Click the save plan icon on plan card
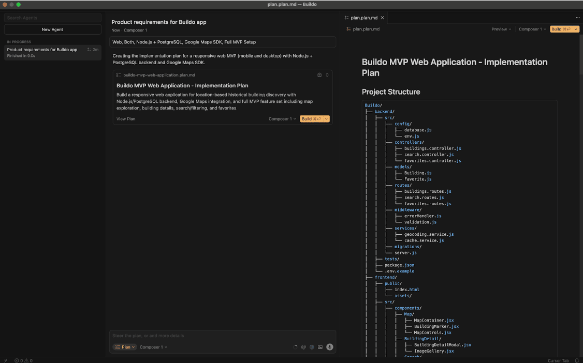Image resolution: width=583 pixels, height=363 pixels. pos(319,75)
